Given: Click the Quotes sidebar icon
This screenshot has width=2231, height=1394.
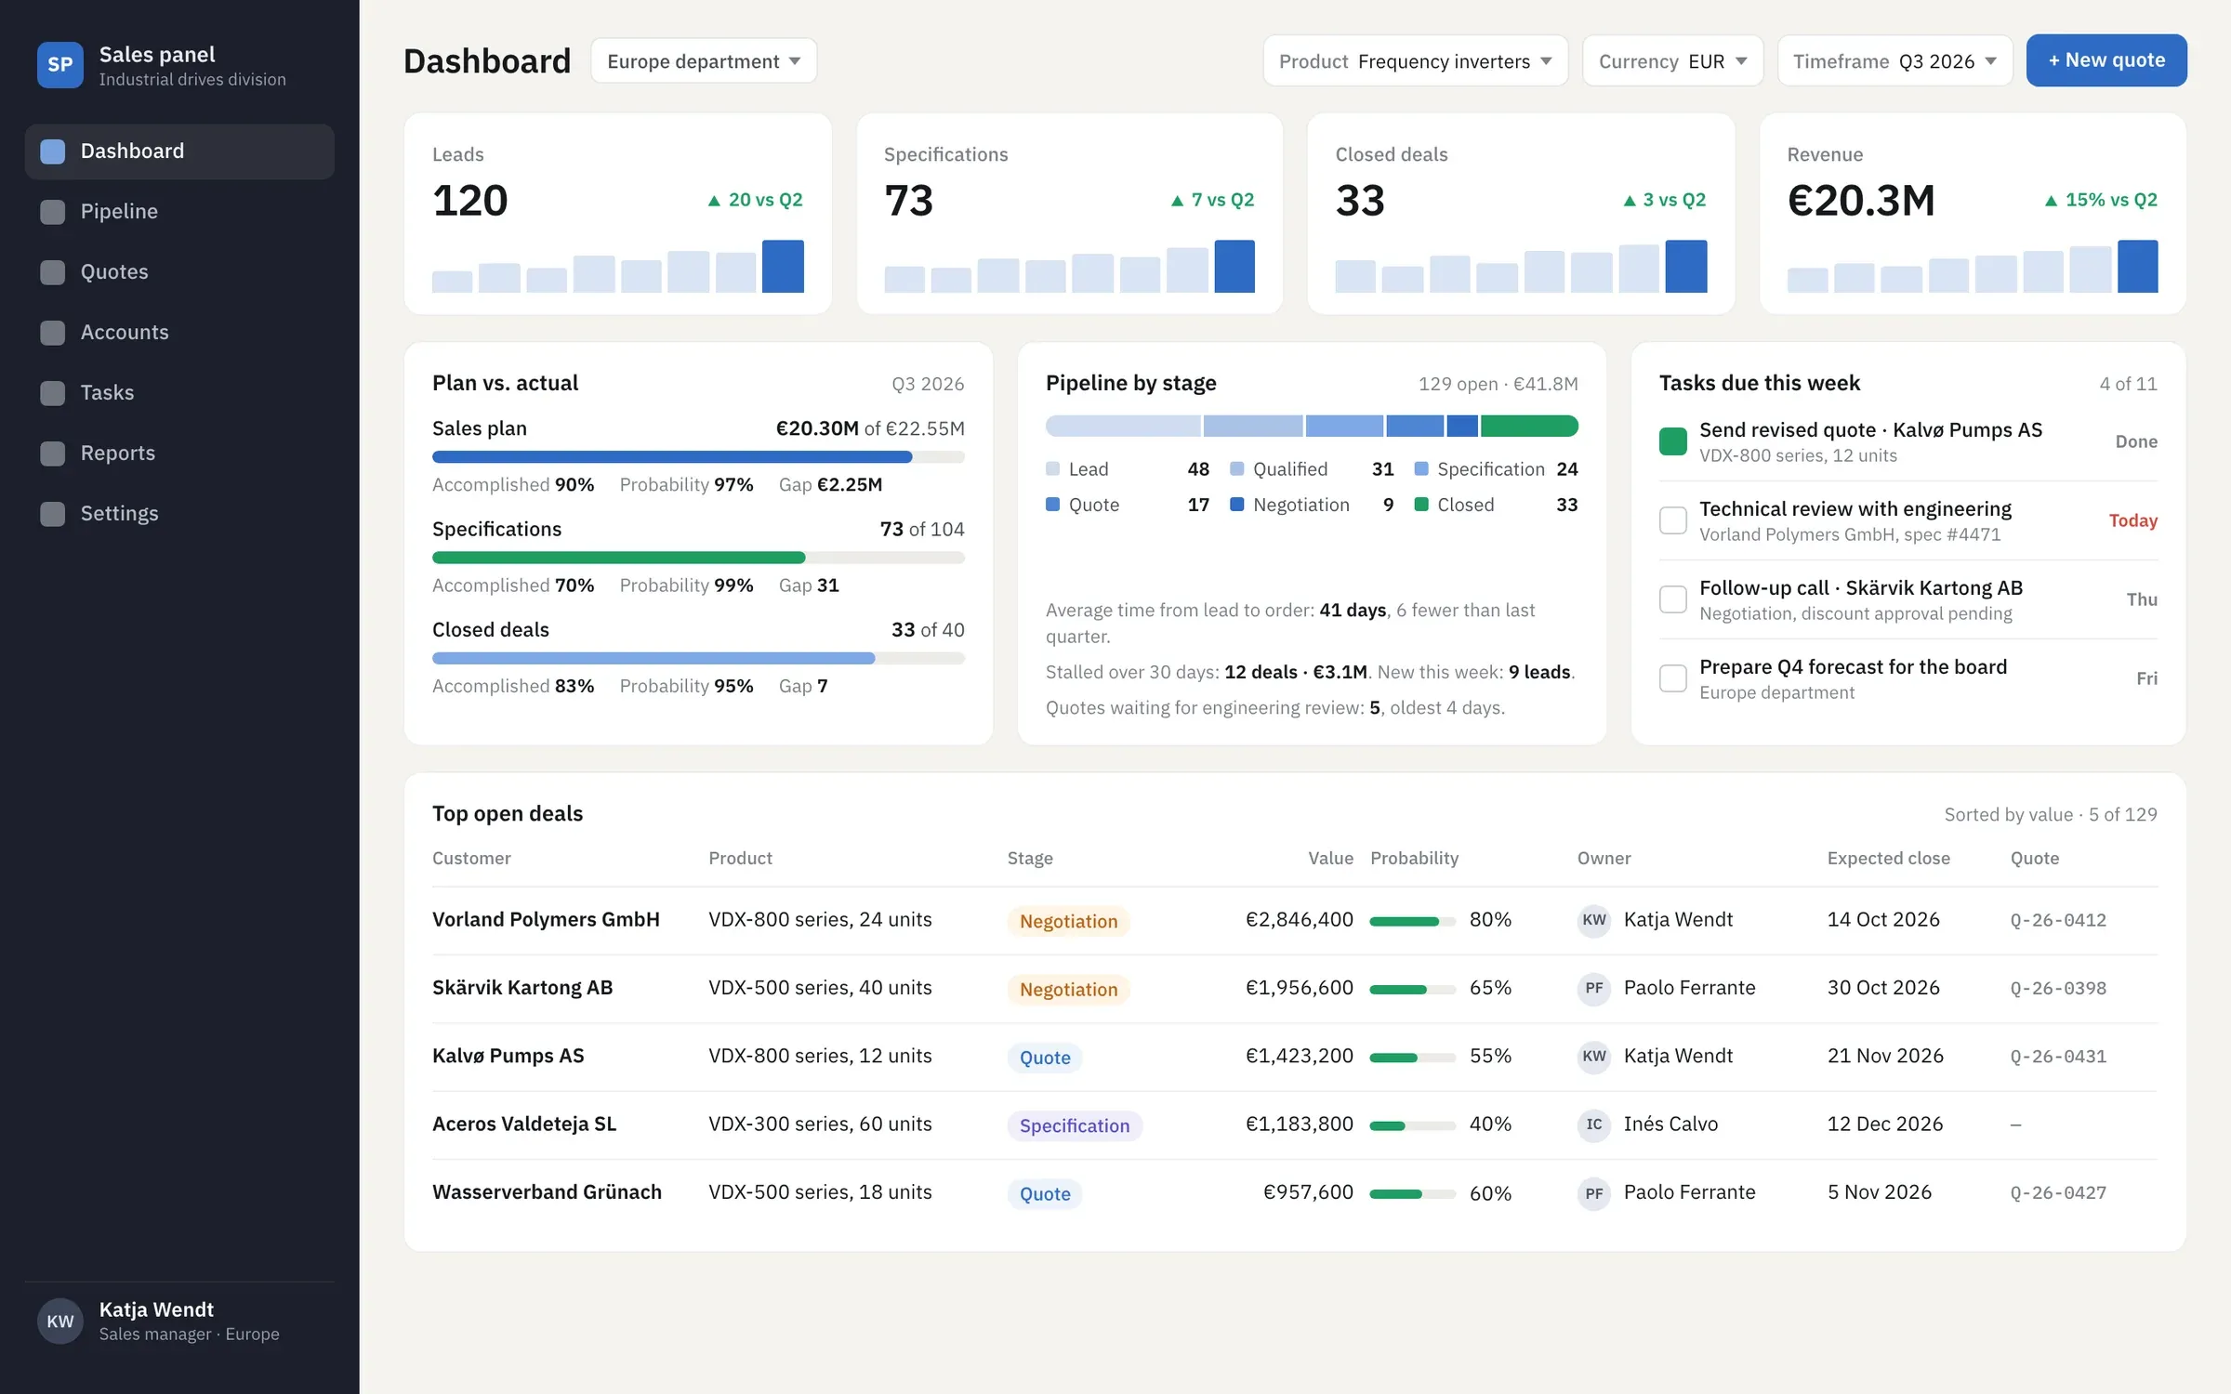Looking at the screenshot, I should tap(53, 272).
